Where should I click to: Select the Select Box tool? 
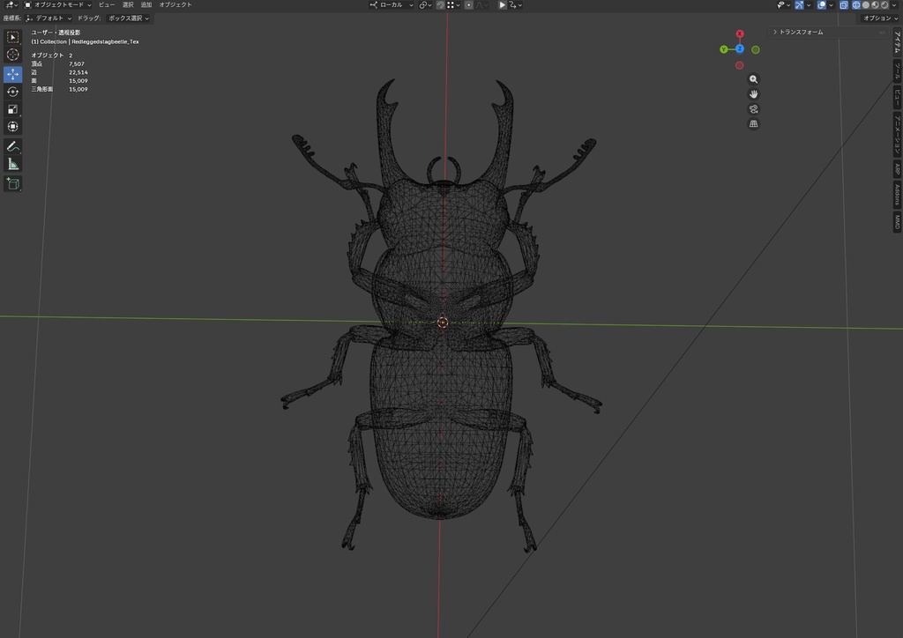click(x=12, y=37)
